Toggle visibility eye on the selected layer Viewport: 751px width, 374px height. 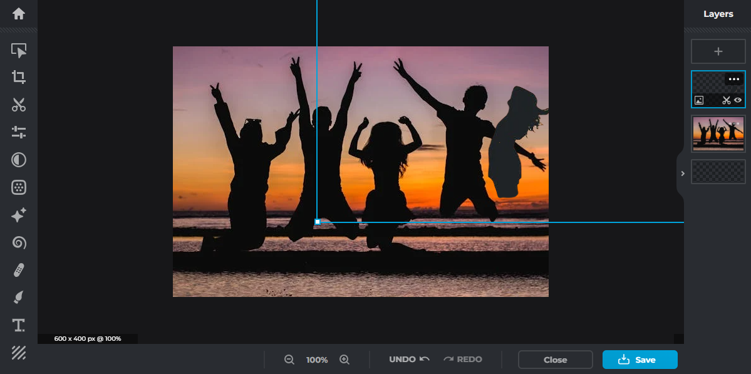[738, 100]
